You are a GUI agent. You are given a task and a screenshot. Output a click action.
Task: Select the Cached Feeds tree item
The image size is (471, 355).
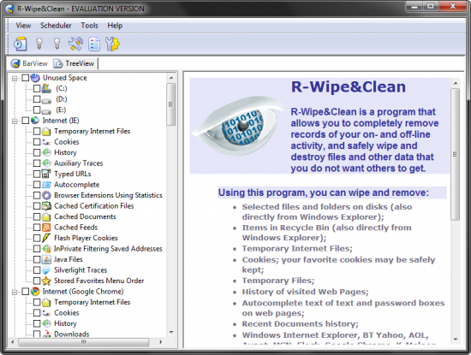pyautogui.click(x=75, y=228)
